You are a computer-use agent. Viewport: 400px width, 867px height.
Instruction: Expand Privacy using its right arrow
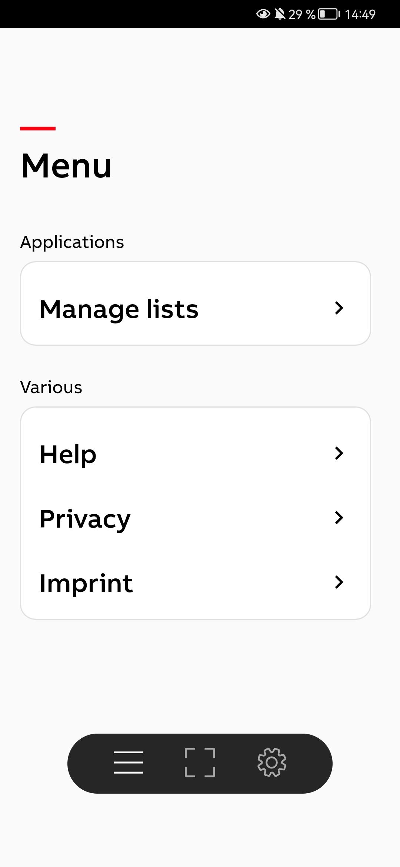[339, 518]
